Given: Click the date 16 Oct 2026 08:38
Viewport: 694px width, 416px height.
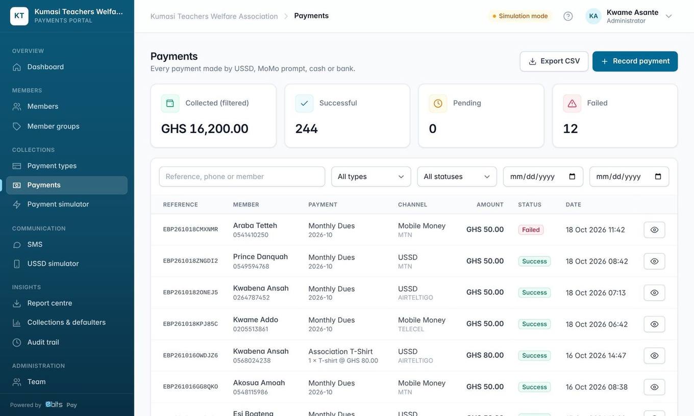Looking at the screenshot, I should tap(597, 387).
